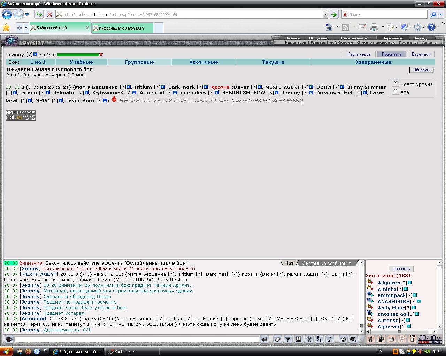446x356 pixels.
Task: Go back using the browser Back arrow
Action: pyautogui.click(x=7, y=15)
